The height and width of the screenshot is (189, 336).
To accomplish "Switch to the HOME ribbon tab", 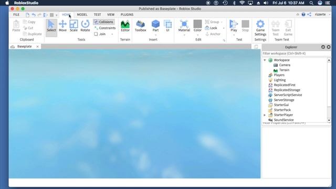I will coord(66,15).
